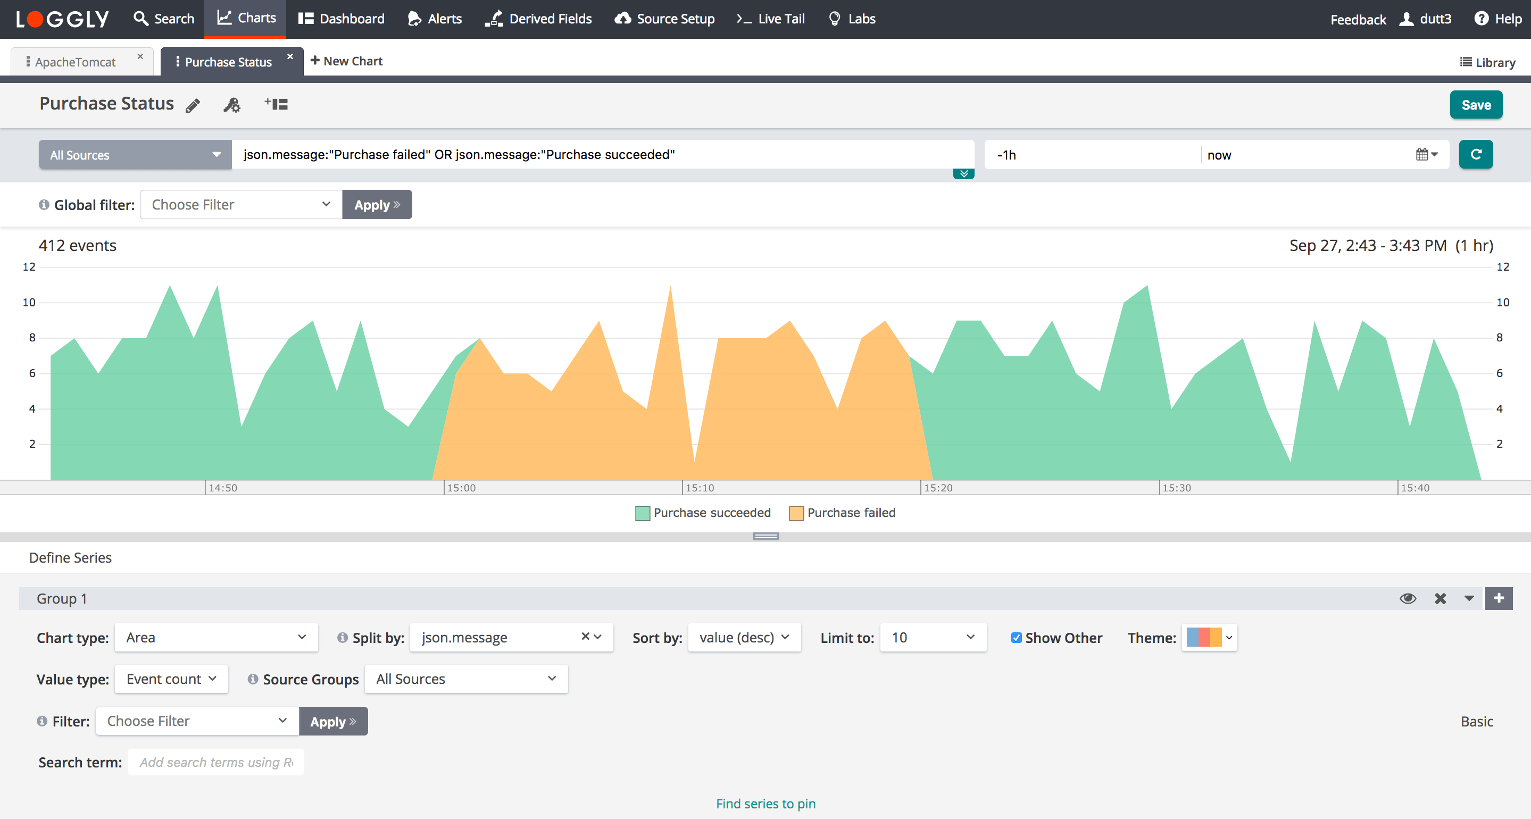Click Global filter info icon
1531x819 pixels.
[44, 204]
